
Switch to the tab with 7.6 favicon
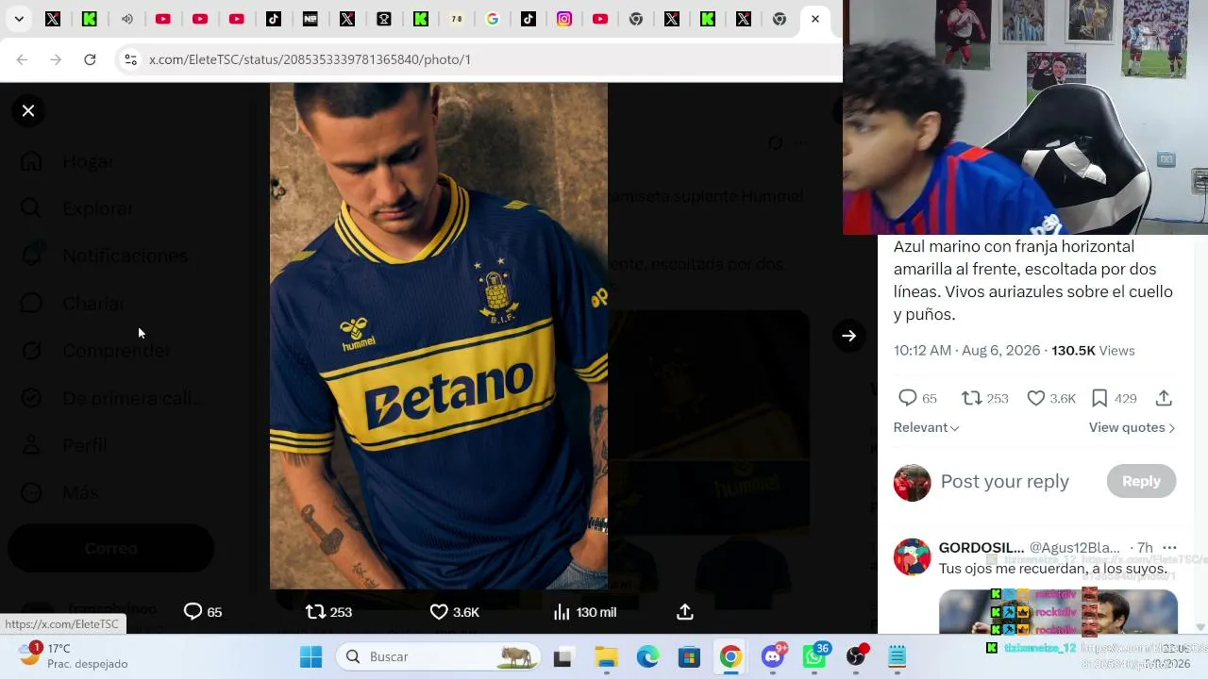click(x=457, y=19)
